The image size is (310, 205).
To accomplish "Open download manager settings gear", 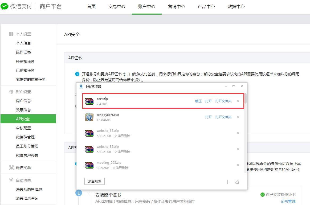I will click(x=237, y=182).
